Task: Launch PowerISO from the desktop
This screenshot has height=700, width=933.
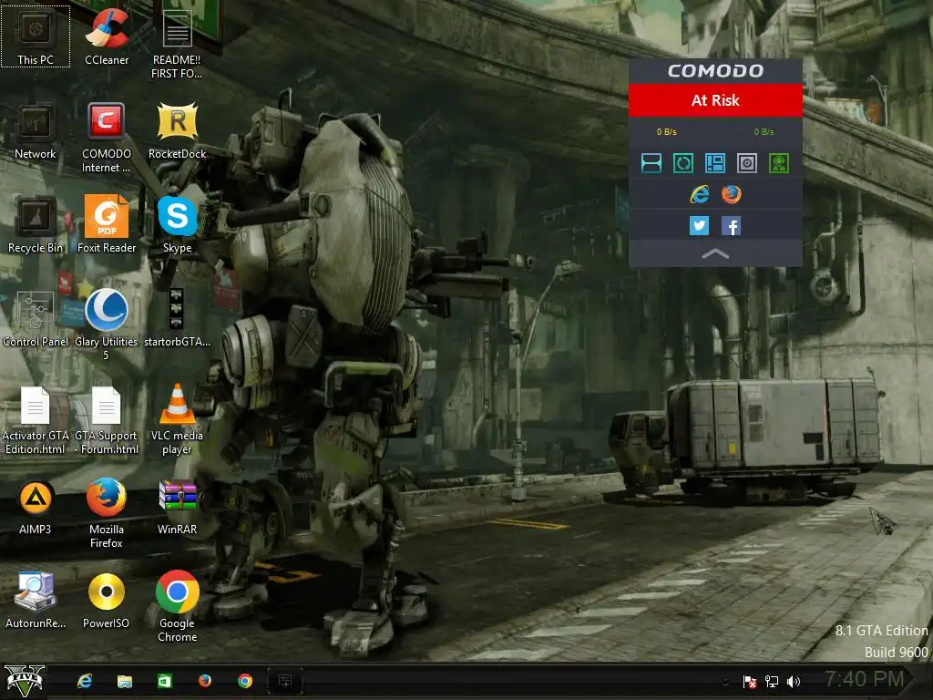Action: pos(106,602)
